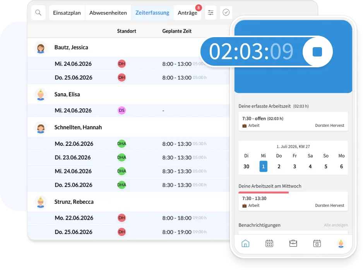Select day 30 (Di) in the week calendar
The height and width of the screenshot is (270, 363).
click(246, 166)
